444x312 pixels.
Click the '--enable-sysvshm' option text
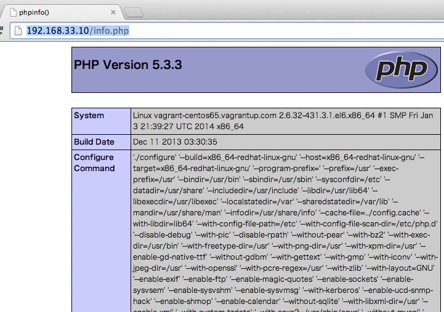click(201, 290)
